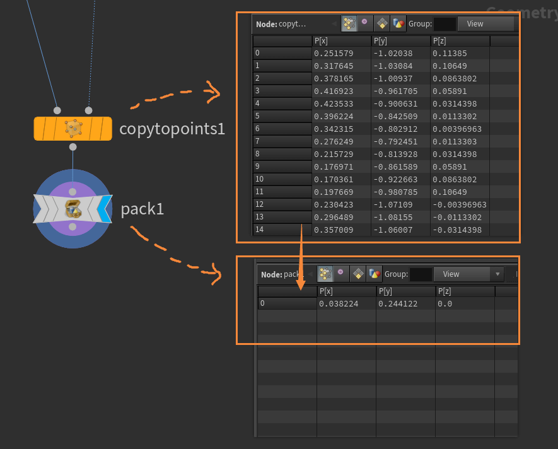Image resolution: width=558 pixels, height=449 pixels.
Task: Select value 0.0 in pack table
Action: (445, 304)
